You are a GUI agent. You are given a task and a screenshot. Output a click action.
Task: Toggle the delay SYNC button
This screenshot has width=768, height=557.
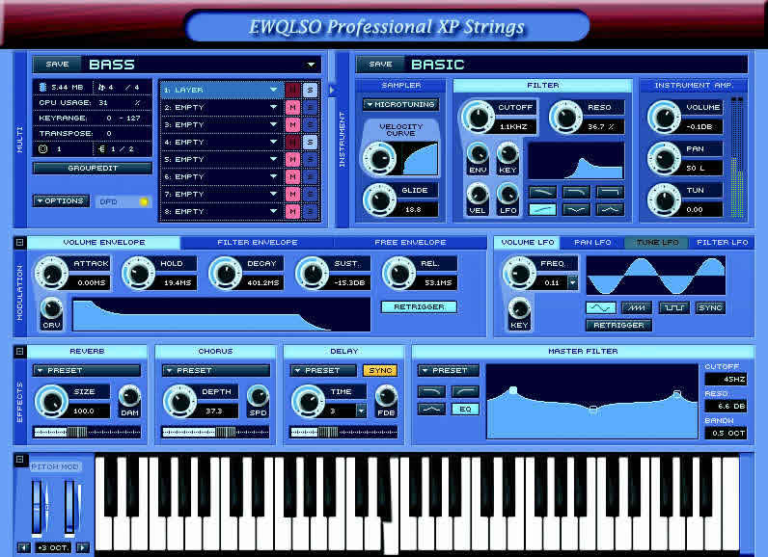tap(380, 371)
